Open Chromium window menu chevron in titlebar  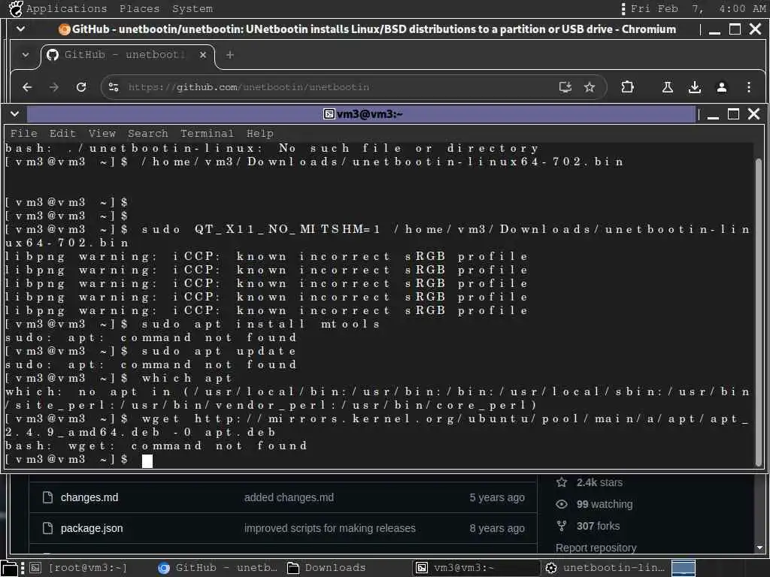tap(20, 29)
